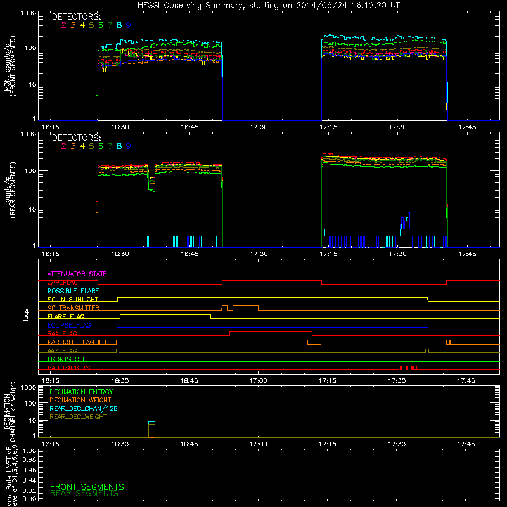This screenshot has width=507, height=507.
Task: Pick detector number 2 in the rear segments legend
Action: point(64,146)
